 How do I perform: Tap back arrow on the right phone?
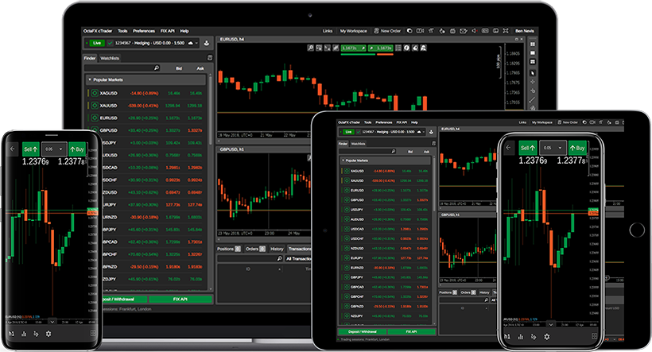point(508,148)
